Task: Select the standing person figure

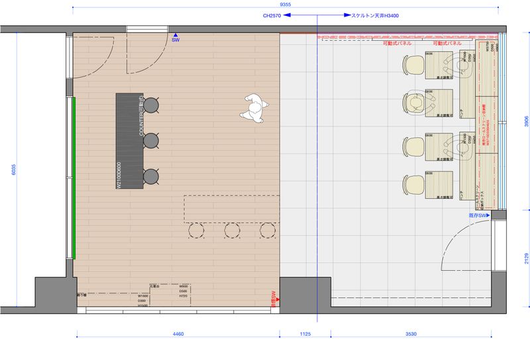Action: (x=254, y=107)
